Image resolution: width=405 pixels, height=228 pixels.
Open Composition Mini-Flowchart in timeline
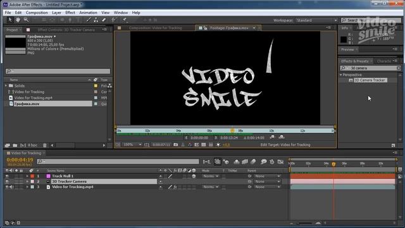pos(206,162)
